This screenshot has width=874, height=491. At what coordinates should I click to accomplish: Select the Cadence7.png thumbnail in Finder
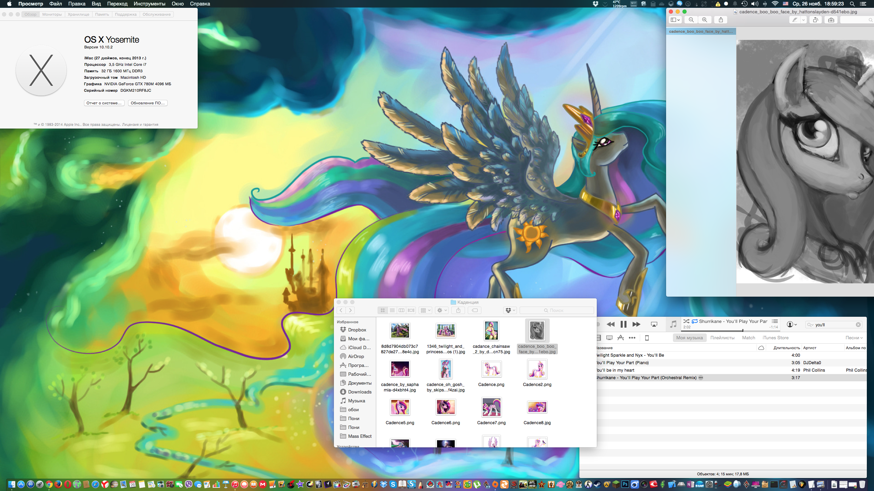point(491,407)
